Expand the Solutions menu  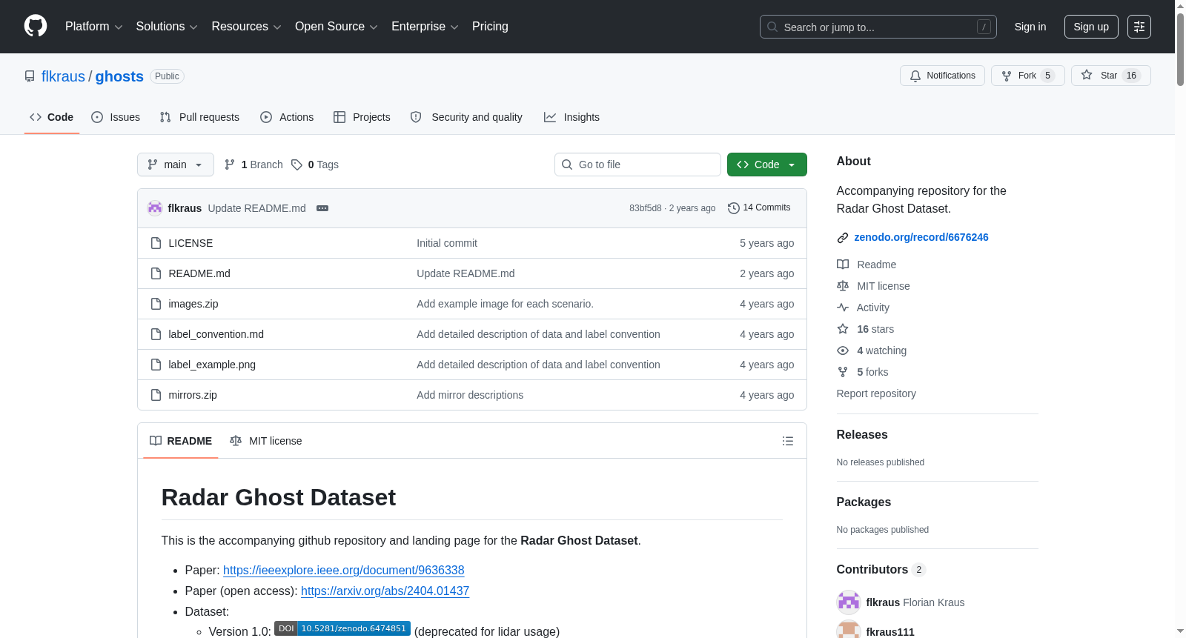[x=167, y=27]
